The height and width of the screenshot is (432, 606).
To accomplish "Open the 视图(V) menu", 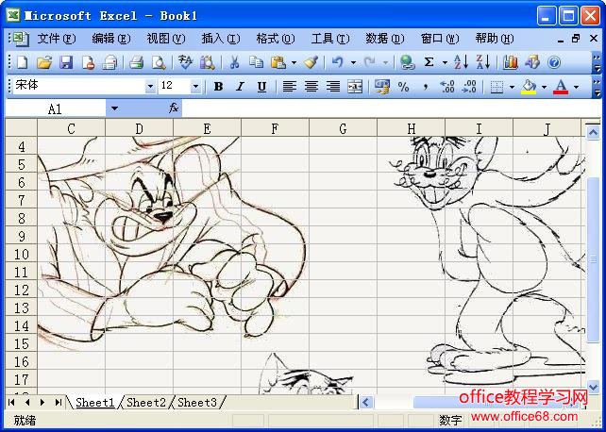I will tap(166, 39).
